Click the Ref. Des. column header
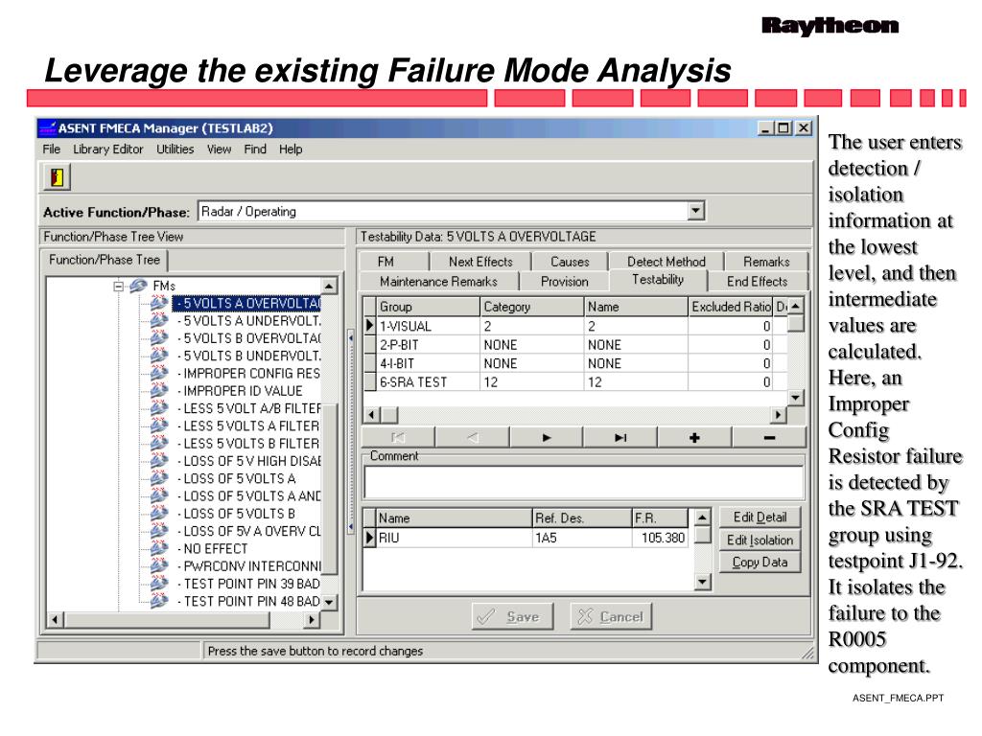The image size is (982, 736). tap(582, 518)
